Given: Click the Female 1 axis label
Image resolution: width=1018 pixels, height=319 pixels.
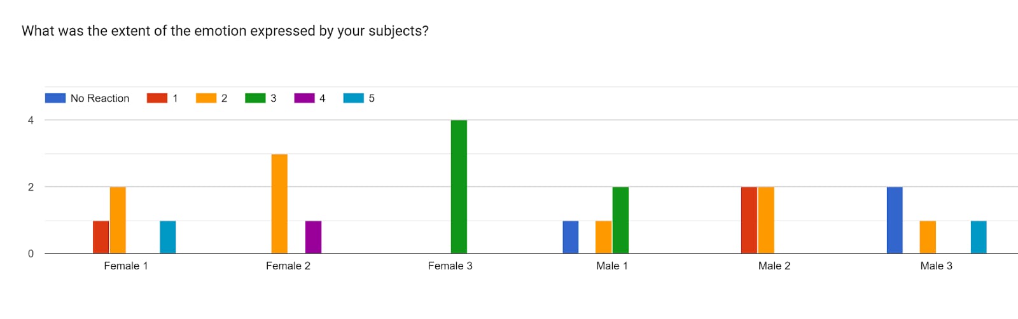Looking at the screenshot, I should tap(126, 266).
